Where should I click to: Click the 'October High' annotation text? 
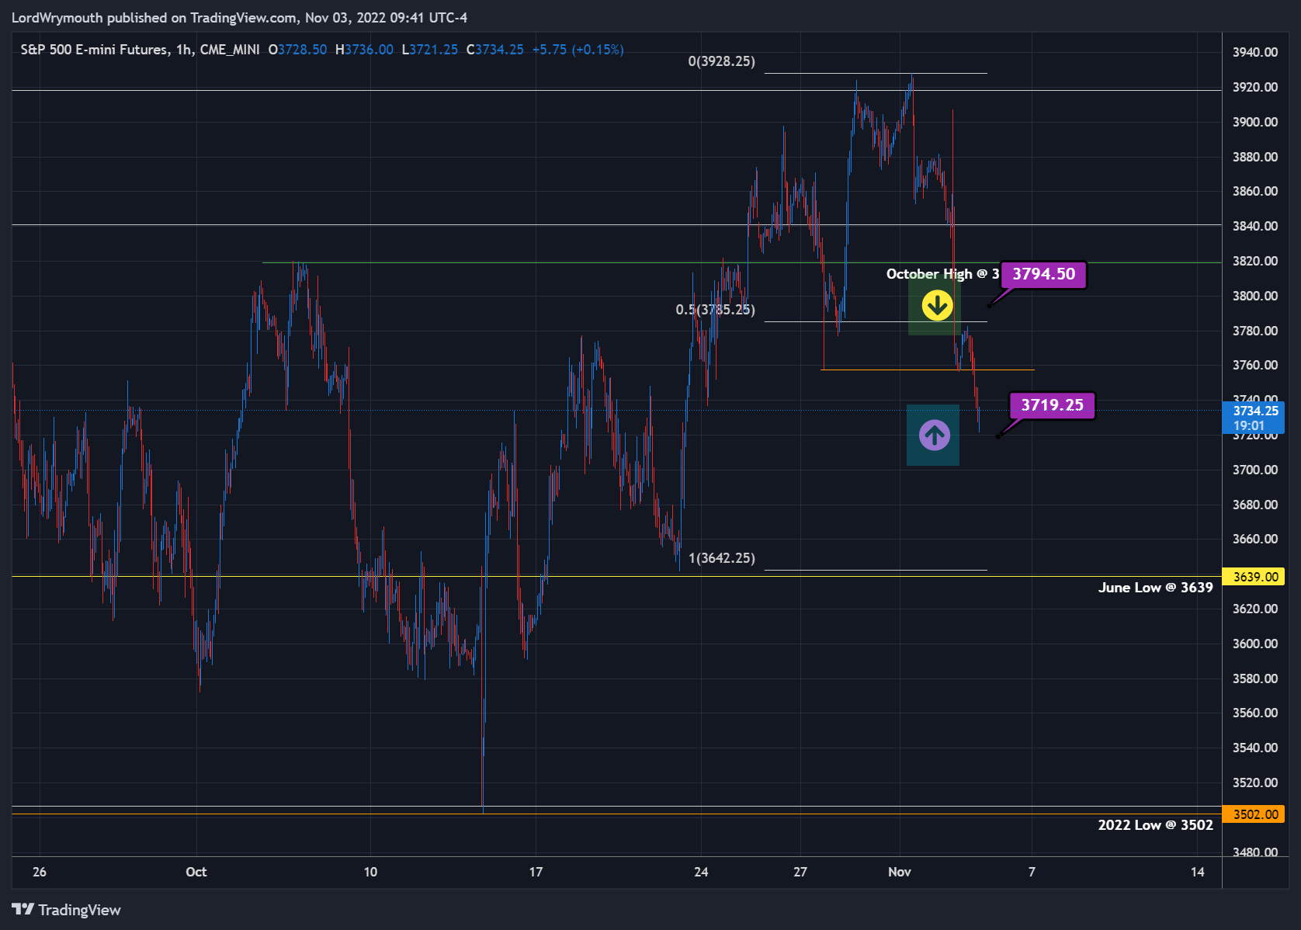pyautogui.click(x=942, y=274)
